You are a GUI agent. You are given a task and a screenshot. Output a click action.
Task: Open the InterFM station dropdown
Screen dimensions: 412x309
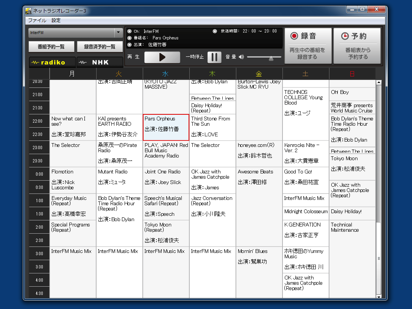coord(76,33)
